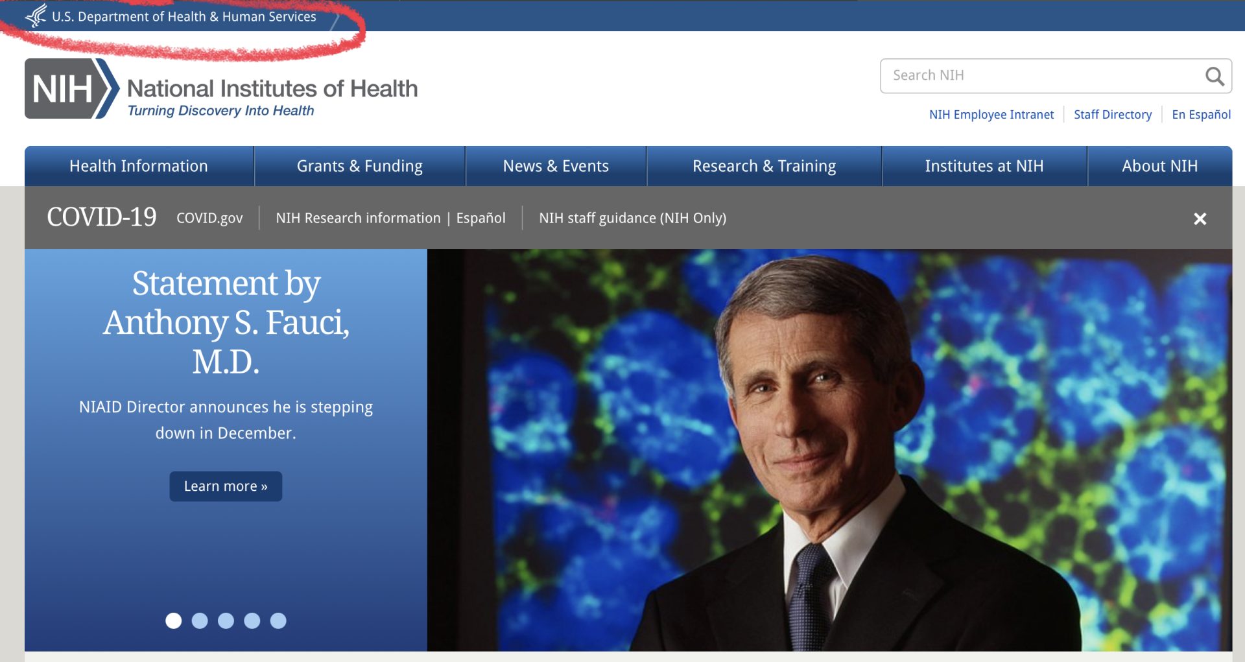Viewport: 1245px width, 662px height.
Task: Open NIH staff guidance (NIH Only)
Action: click(x=633, y=218)
